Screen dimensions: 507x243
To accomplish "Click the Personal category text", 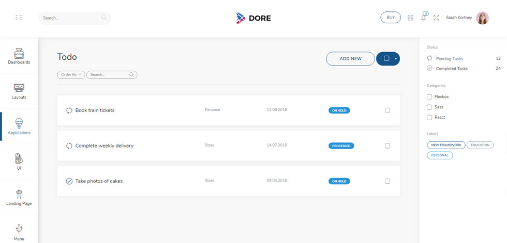I will point(213,110).
